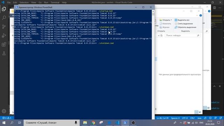This screenshot has width=224, height=126.
Task: Open the VS Code Selection menu
Action: tap(24, 2)
